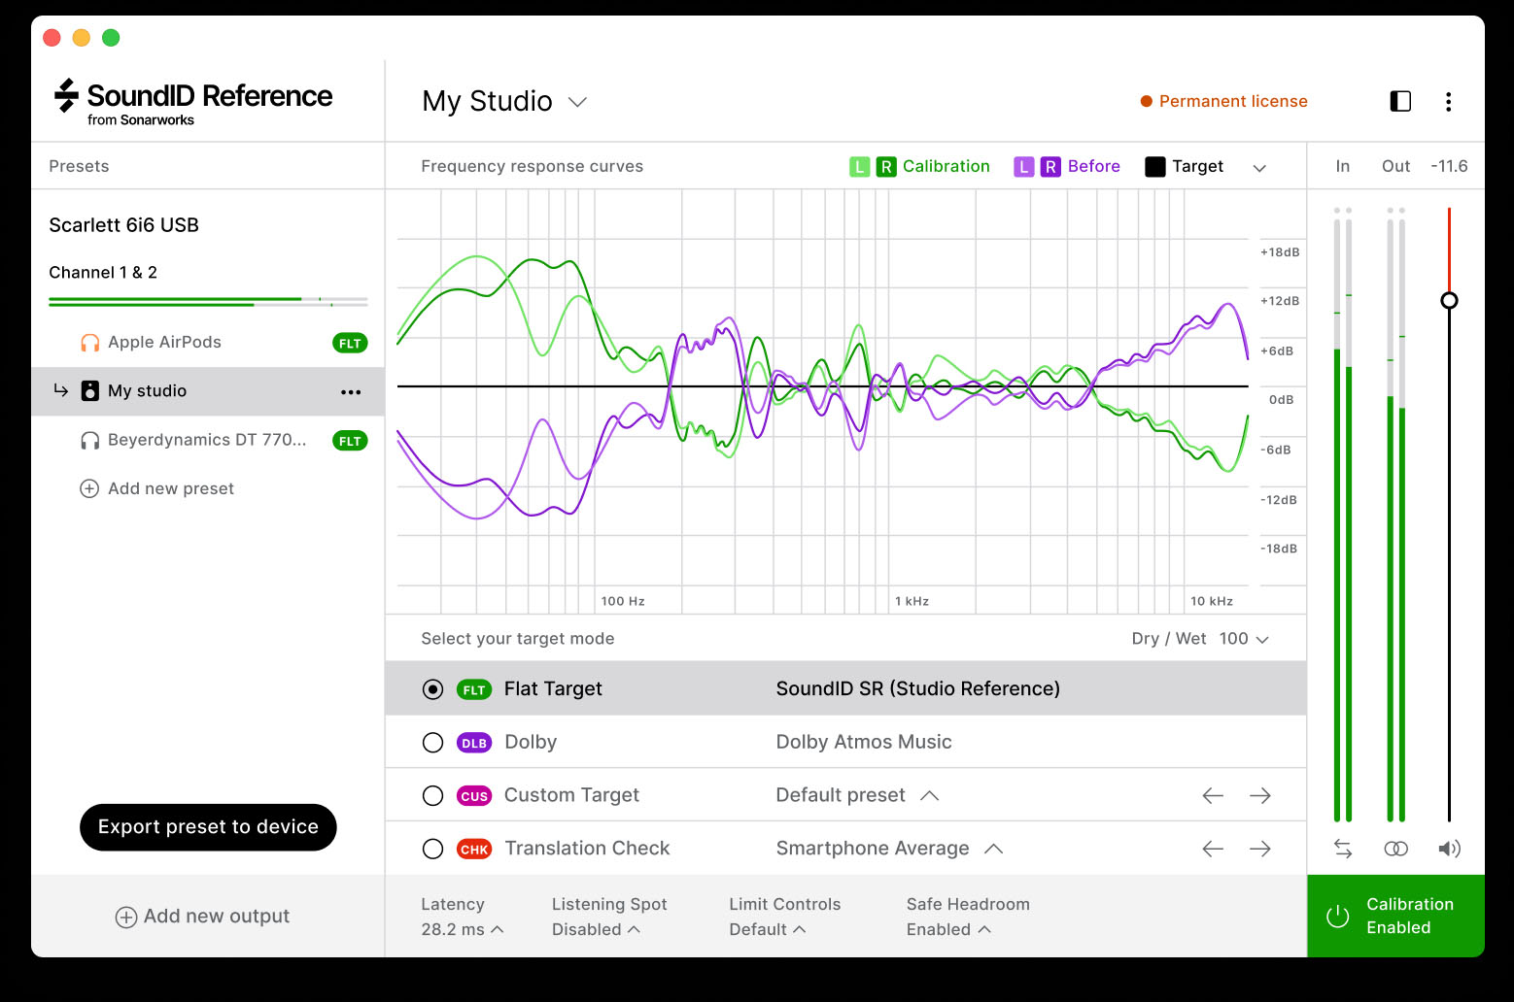This screenshot has width=1514, height=1002.
Task: Click the swap channels icon below meters
Action: coord(1343,849)
